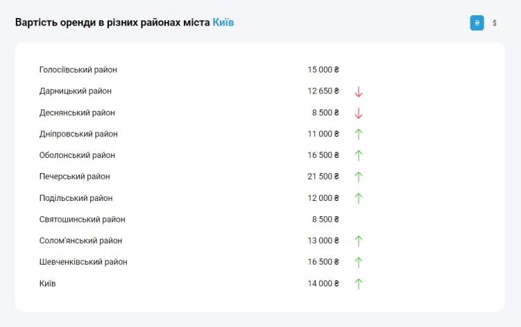
Task: Click the red down arrow for Дарницький район
Action: (x=359, y=91)
